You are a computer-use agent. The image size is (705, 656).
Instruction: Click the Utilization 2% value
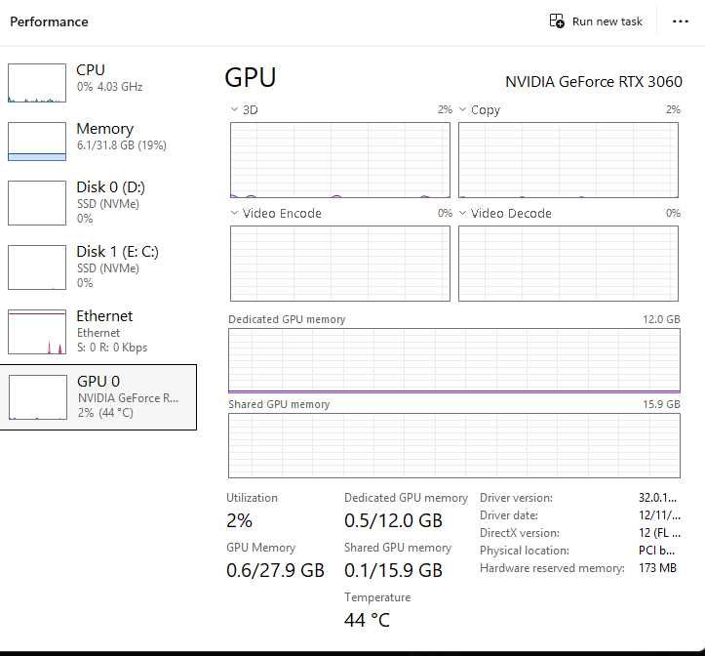click(239, 520)
